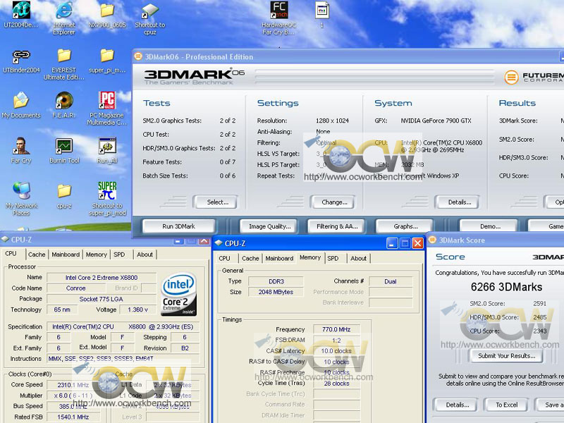Screen dimensions: 564x423
Task: Click the Intel Core 2 Extreme logo
Action: 179,295
